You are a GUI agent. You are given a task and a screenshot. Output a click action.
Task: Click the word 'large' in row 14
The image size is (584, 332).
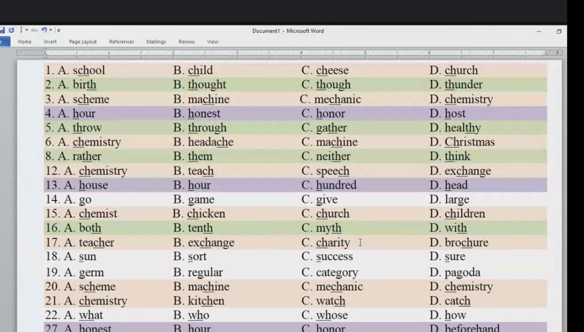(457, 200)
